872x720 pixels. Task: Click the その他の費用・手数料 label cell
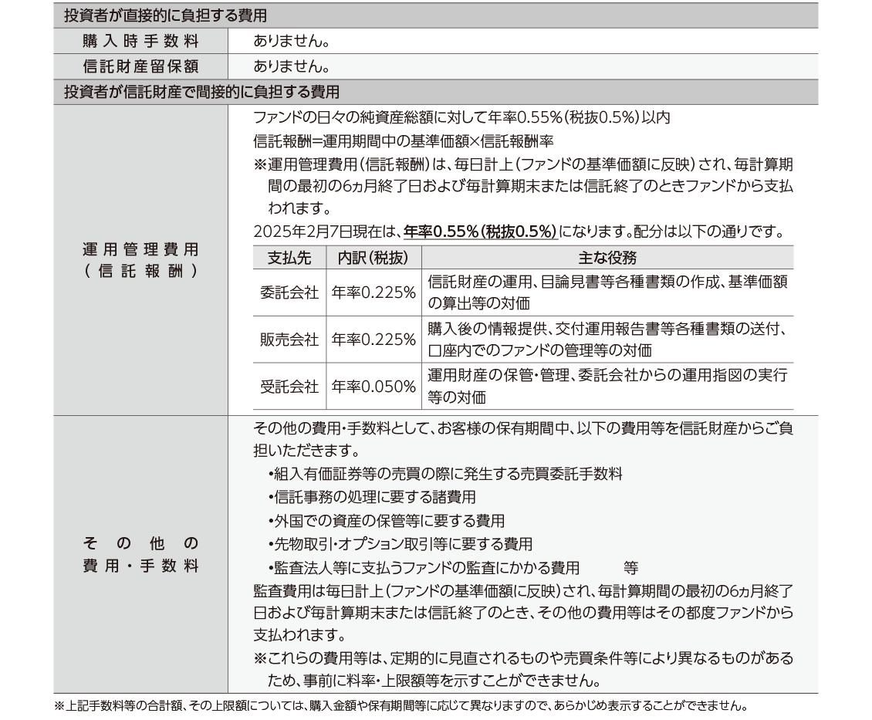point(140,553)
